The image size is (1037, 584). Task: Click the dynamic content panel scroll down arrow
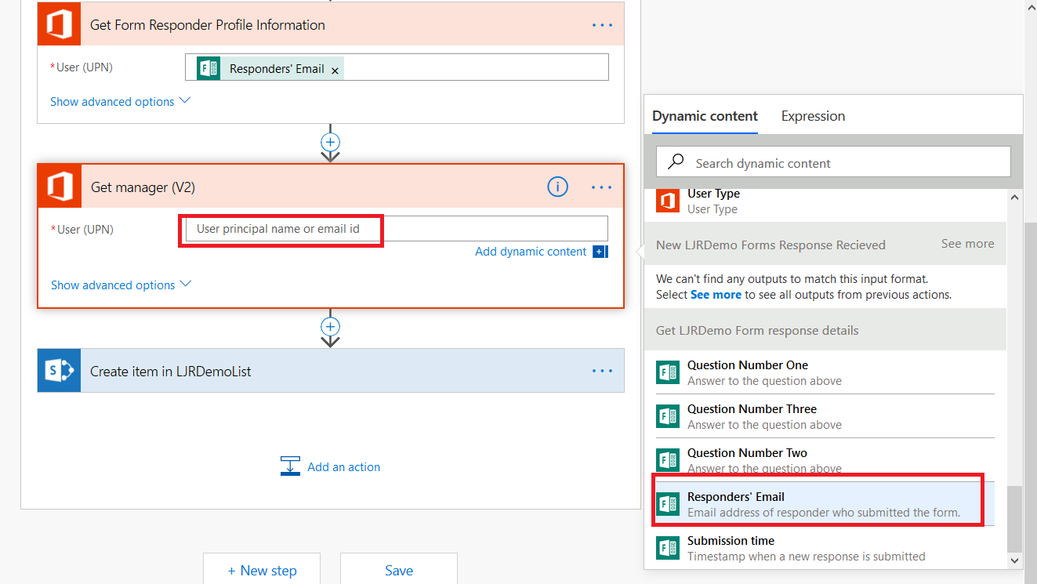pos(1014,560)
